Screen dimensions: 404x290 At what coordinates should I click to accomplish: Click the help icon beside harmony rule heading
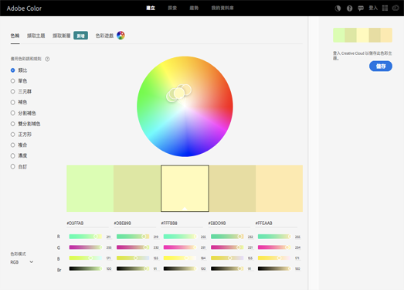click(x=47, y=59)
